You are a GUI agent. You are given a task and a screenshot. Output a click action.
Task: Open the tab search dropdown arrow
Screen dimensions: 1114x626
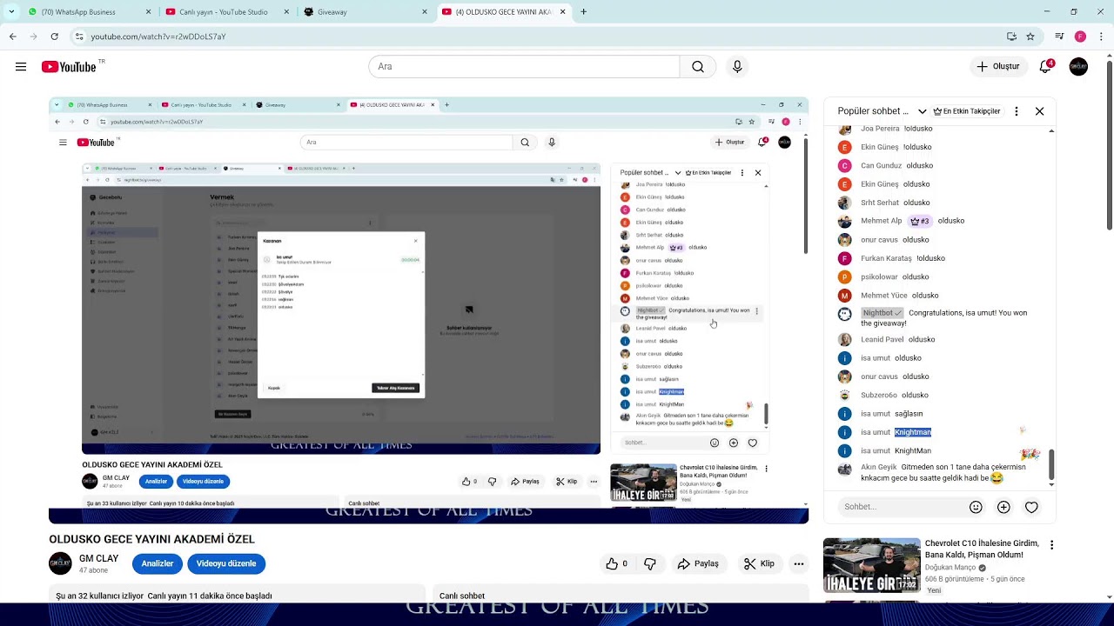(x=11, y=12)
